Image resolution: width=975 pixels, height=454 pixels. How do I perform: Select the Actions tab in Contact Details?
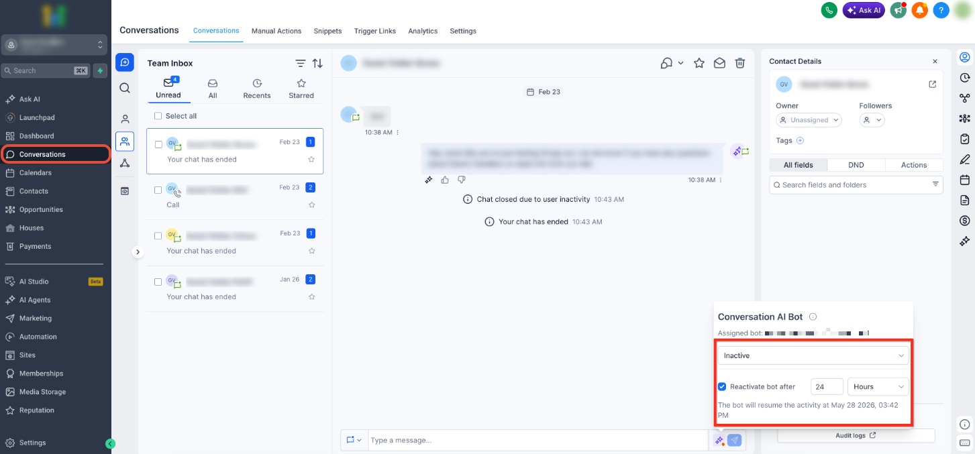[x=914, y=165]
